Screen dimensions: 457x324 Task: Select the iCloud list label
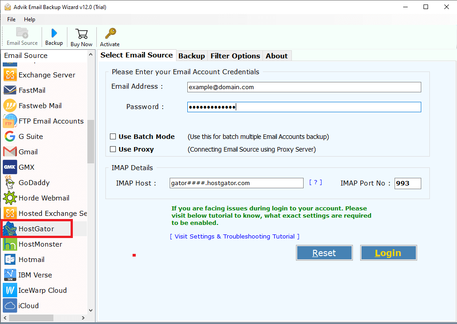29,305
